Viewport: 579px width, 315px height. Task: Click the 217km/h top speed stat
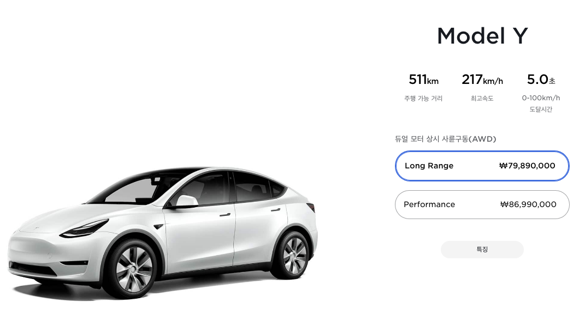(482, 80)
